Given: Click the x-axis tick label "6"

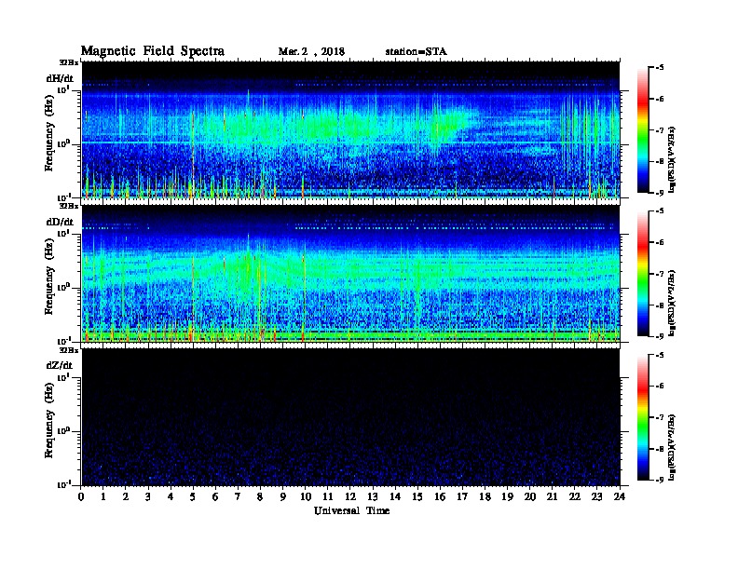Looking at the screenshot, I should [x=215, y=496].
